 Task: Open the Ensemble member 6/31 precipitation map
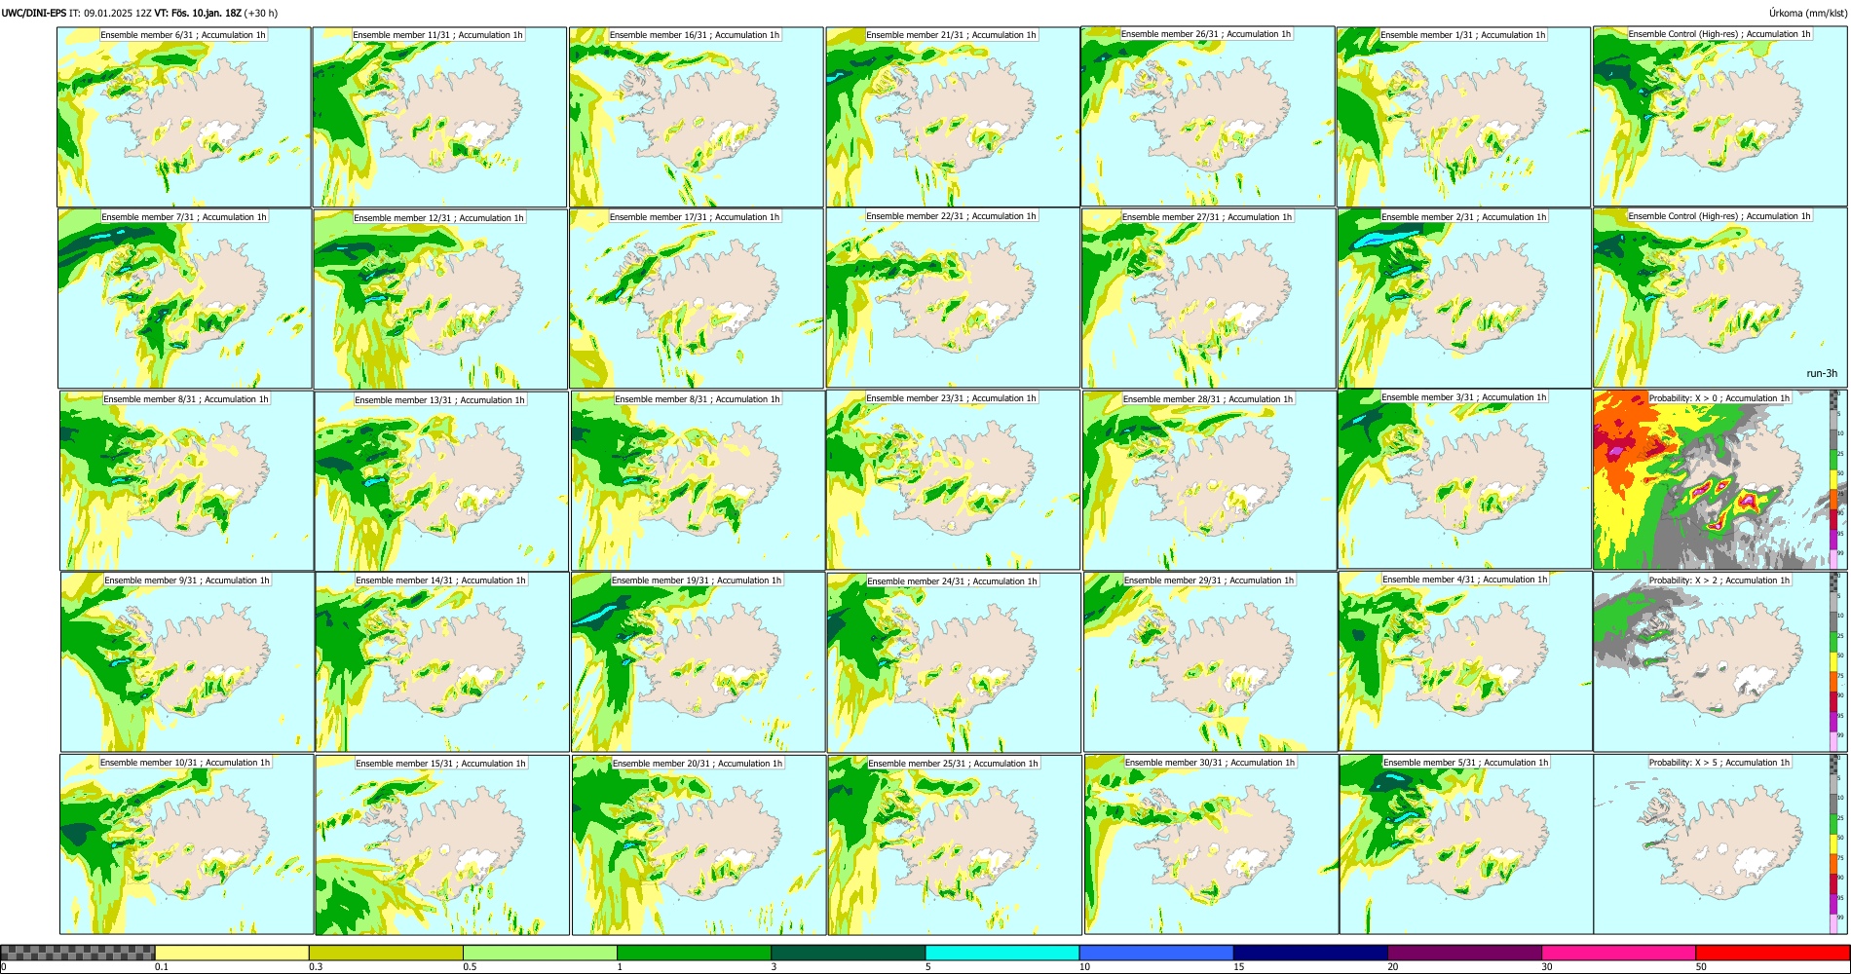tap(184, 117)
